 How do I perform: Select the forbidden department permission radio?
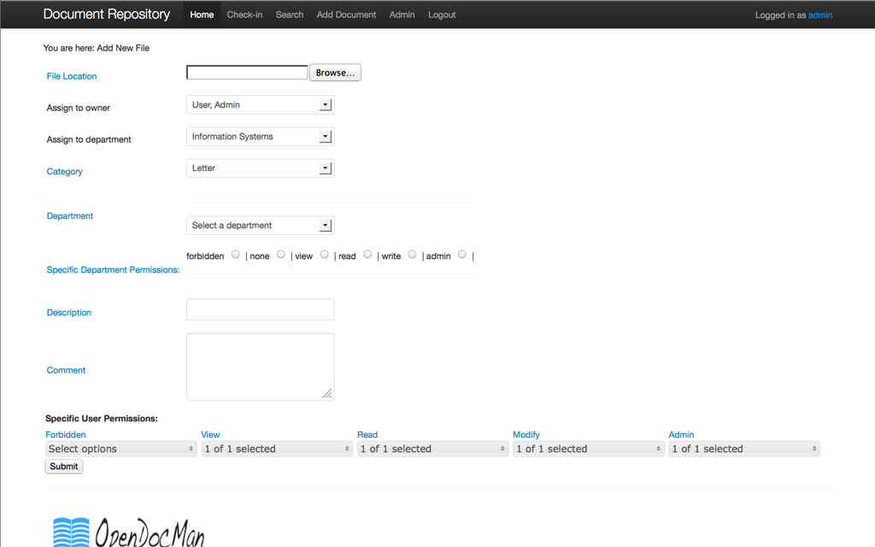[236, 254]
